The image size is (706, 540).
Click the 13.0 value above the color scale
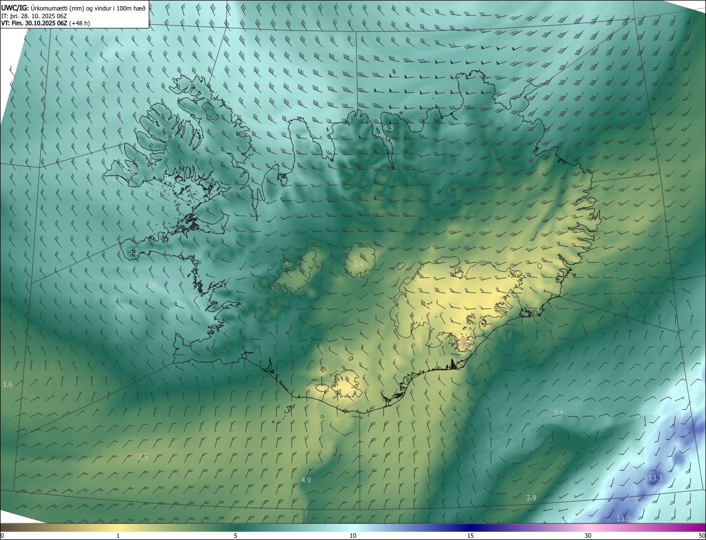click(623, 519)
